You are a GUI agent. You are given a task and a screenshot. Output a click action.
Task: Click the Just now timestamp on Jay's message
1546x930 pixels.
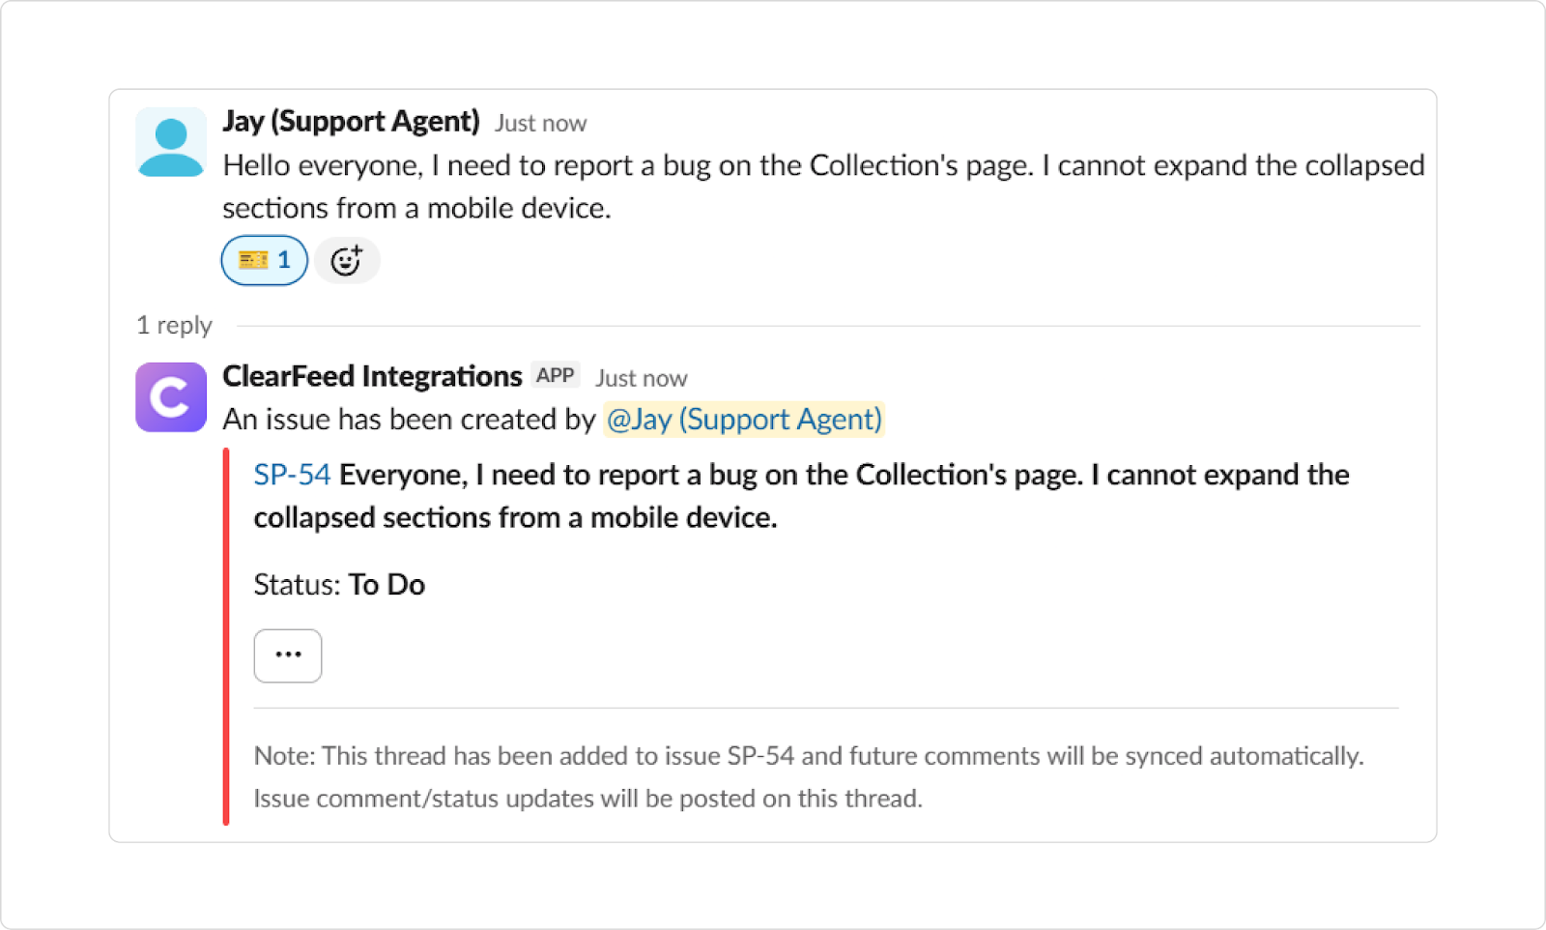tap(540, 124)
